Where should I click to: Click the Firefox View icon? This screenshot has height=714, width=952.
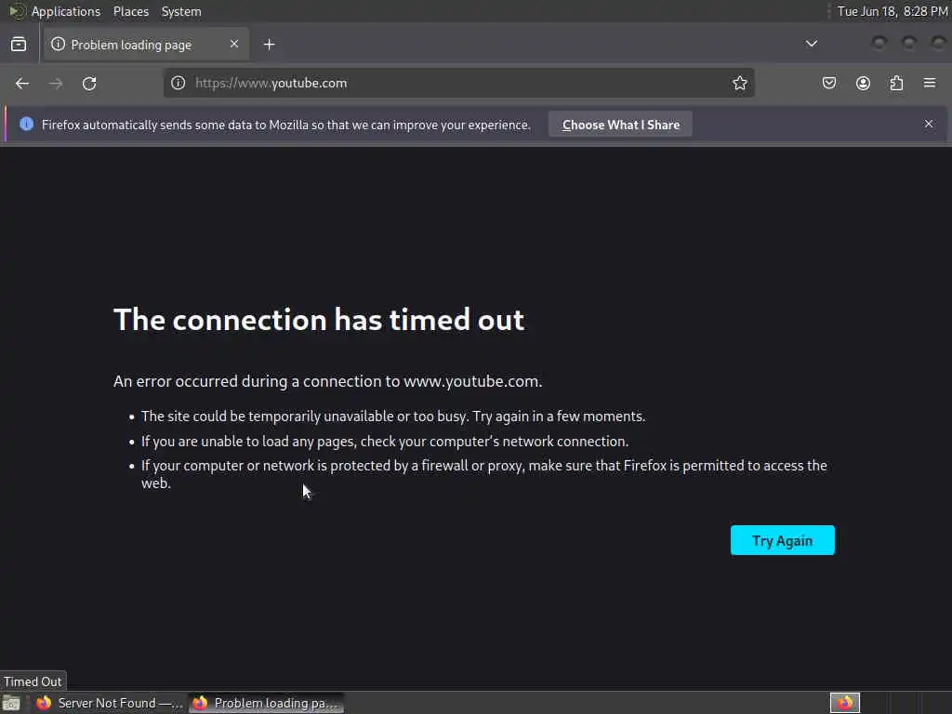coord(19,45)
